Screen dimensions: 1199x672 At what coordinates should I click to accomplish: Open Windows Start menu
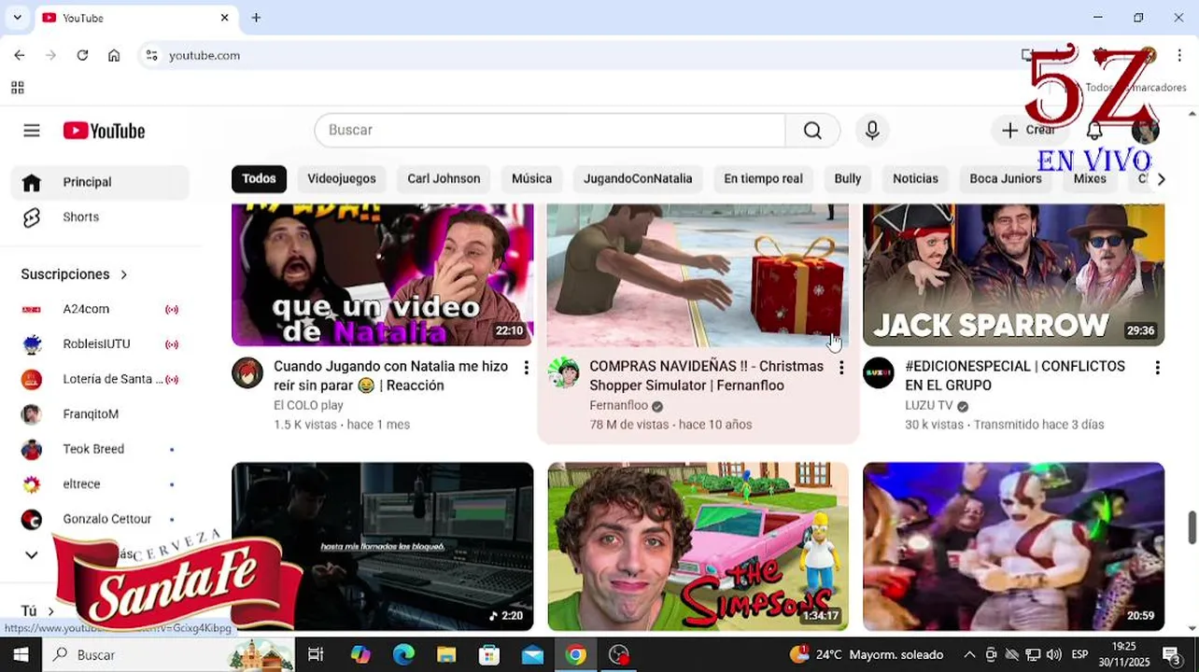(x=21, y=654)
